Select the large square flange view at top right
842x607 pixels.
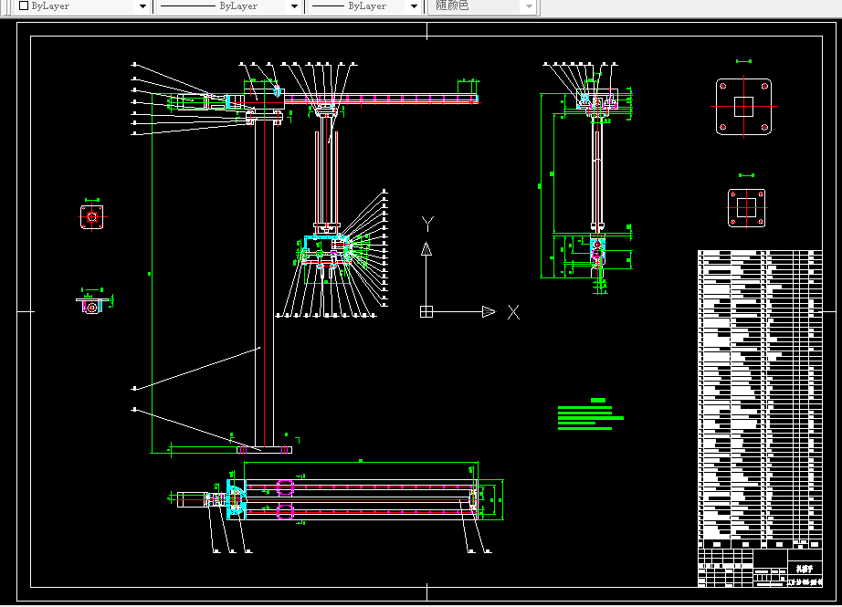coord(743,106)
